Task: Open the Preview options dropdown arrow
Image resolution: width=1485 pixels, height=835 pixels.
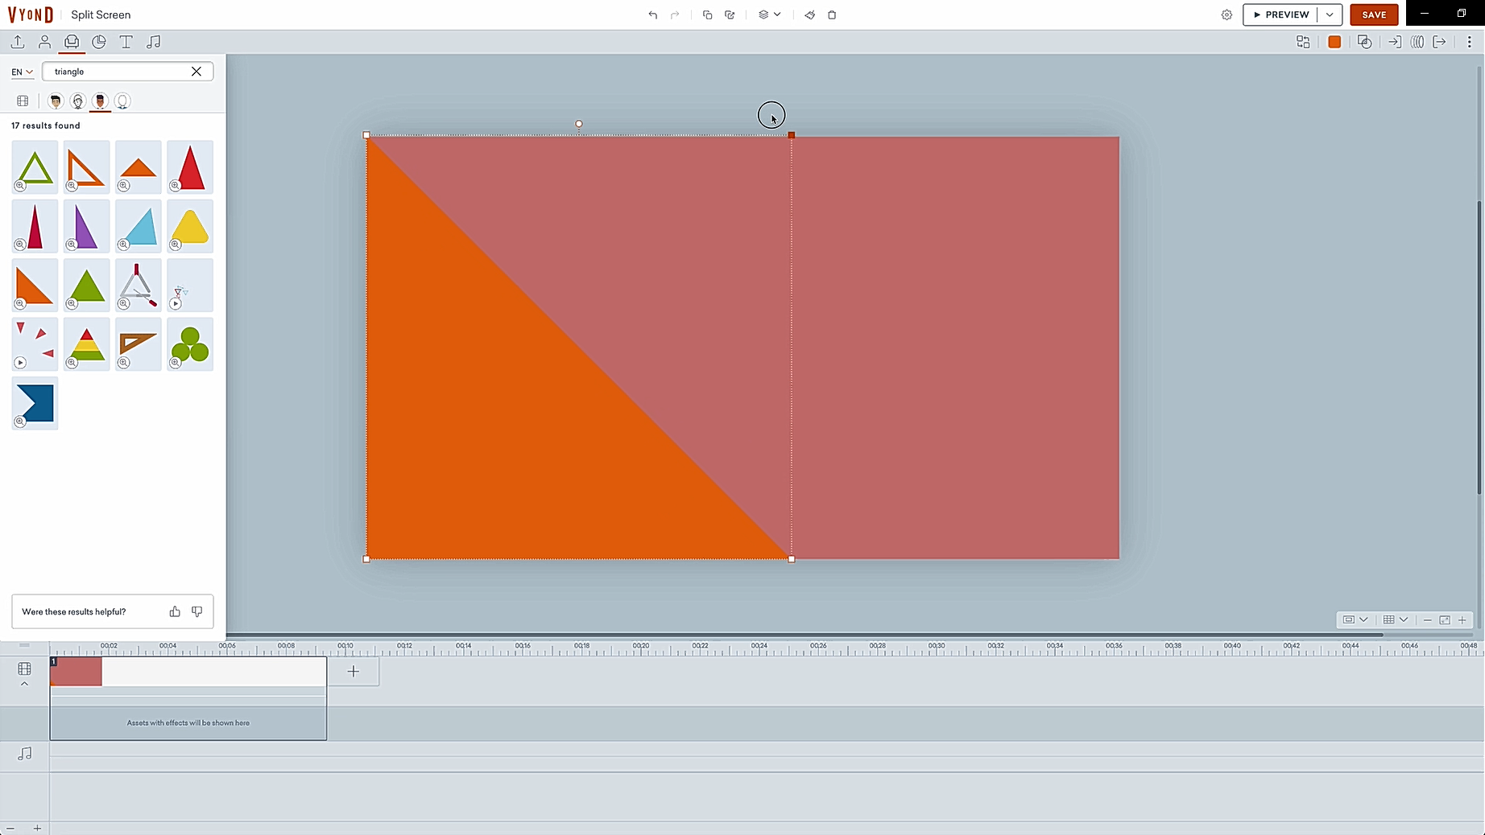Action: coord(1330,14)
